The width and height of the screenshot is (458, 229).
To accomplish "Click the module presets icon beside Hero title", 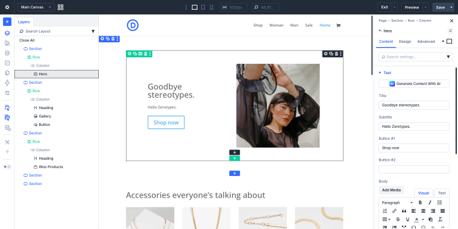I will [450, 31].
